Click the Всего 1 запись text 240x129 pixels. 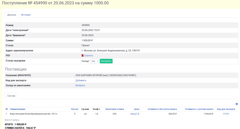(x=12, y=120)
